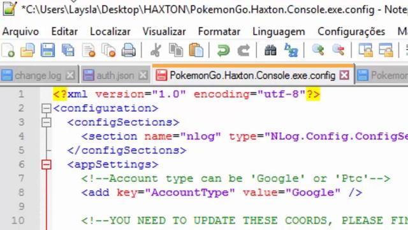Click the Notepad++ title bar app icon
Image resolution: width=408 pixels, height=230 pixels.
click(x=10, y=8)
